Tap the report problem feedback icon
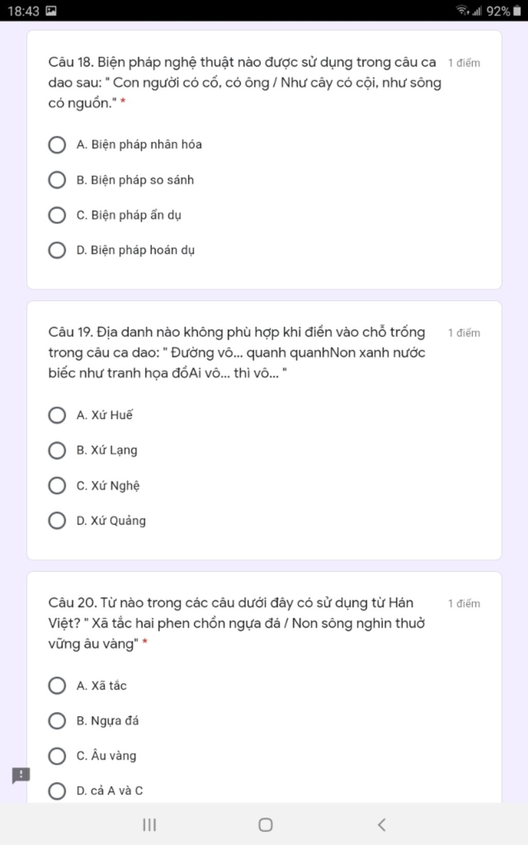This screenshot has height=845, width=528. click(x=21, y=775)
